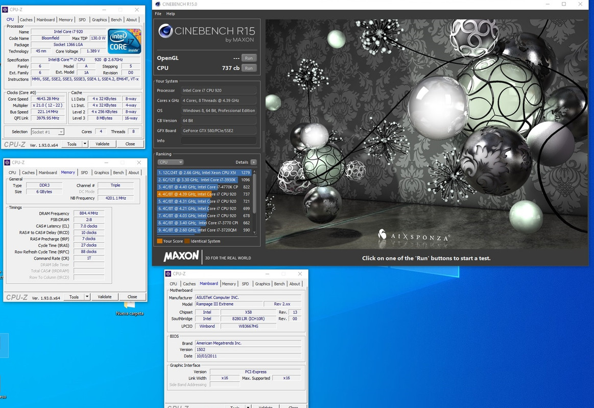
Task: Open Graphics tab in Mainboard CPU-Z window
Action: pos(263,284)
